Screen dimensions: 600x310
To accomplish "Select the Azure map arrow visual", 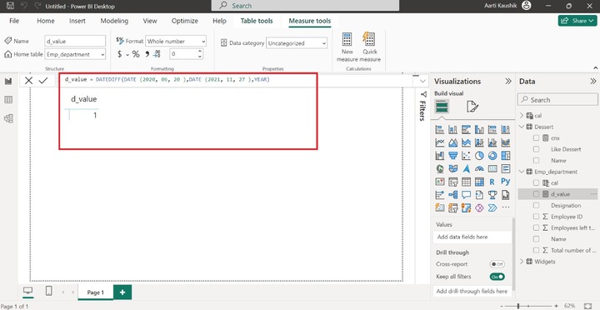I will pos(466,169).
